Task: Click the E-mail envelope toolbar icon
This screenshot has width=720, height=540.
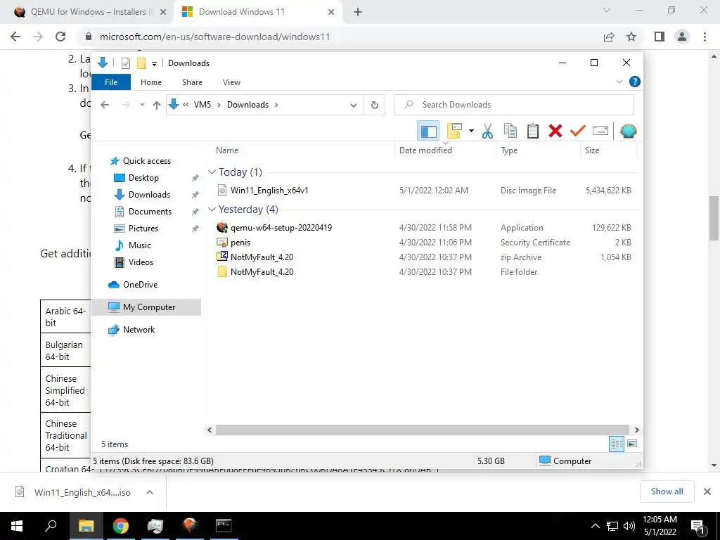Action: [x=600, y=131]
